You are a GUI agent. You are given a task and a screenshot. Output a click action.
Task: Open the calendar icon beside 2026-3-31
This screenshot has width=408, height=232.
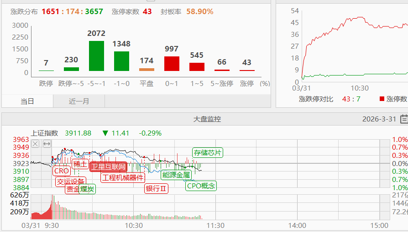tap(403, 119)
